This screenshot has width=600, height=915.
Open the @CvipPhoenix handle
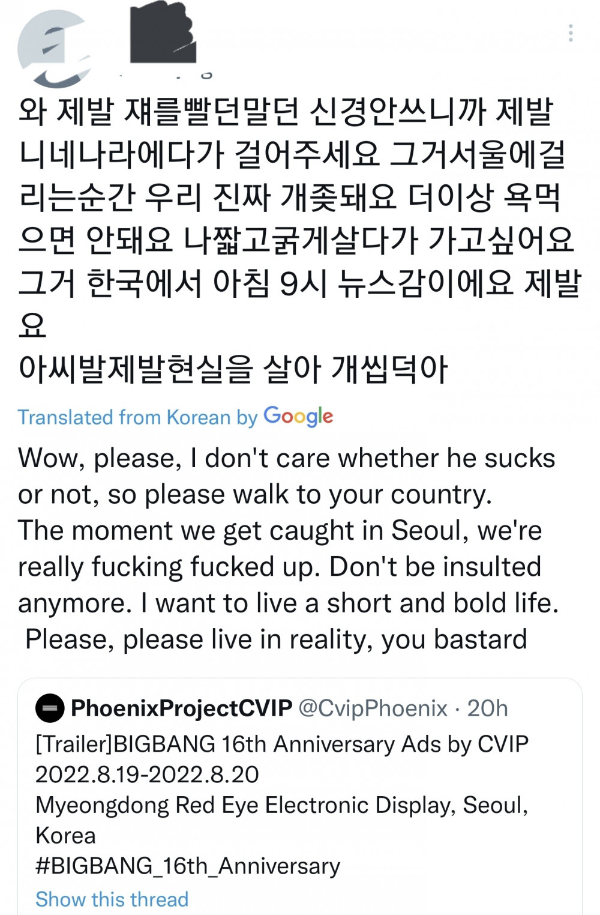pyautogui.click(x=373, y=708)
